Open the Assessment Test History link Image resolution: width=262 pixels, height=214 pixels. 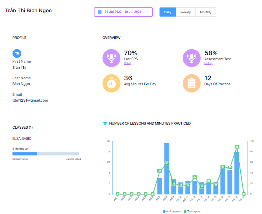(x=208, y=63)
